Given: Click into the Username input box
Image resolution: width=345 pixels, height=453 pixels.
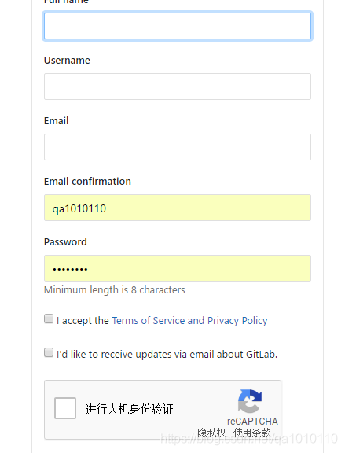Looking at the screenshot, I should (178, 87).
